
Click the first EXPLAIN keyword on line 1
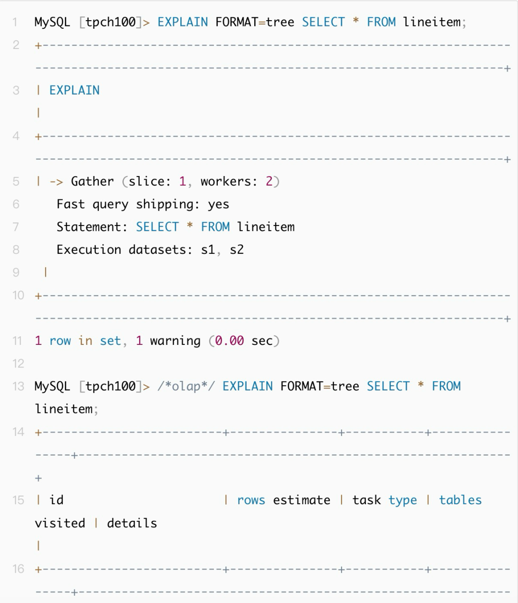click(x=183, y=22)
